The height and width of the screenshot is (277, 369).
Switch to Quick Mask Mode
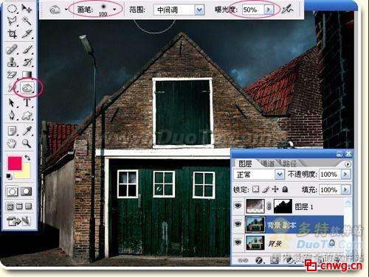tap(26, 192)
